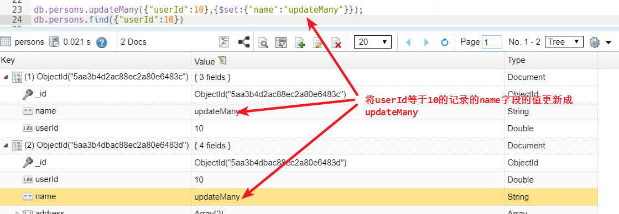Click number icon of second userId field
Screen dimensions: 619x214
(x=28, y=180)
